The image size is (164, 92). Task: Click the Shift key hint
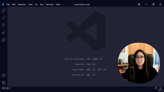coord(95,59)
